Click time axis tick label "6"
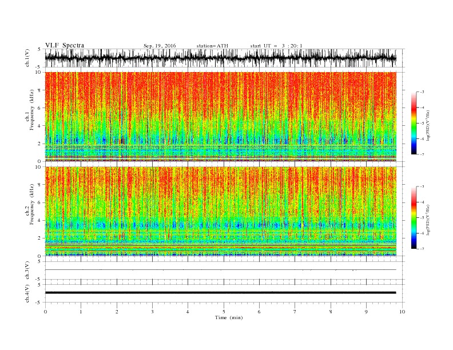Viewport: 453px width, 350px height. pyautogui.click(x=260, y=312)
